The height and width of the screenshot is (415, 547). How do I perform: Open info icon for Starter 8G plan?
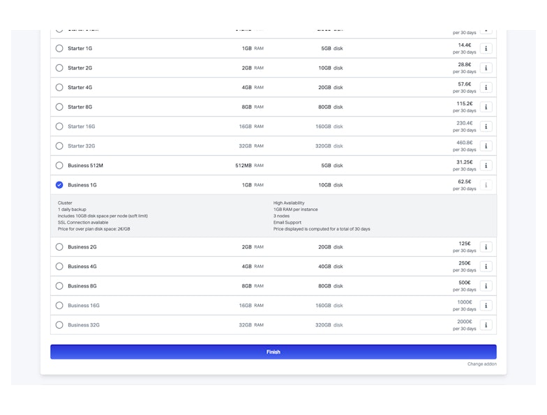(486, 107)
